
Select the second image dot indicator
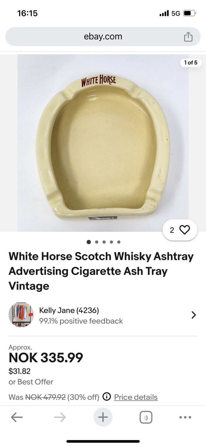96,242
